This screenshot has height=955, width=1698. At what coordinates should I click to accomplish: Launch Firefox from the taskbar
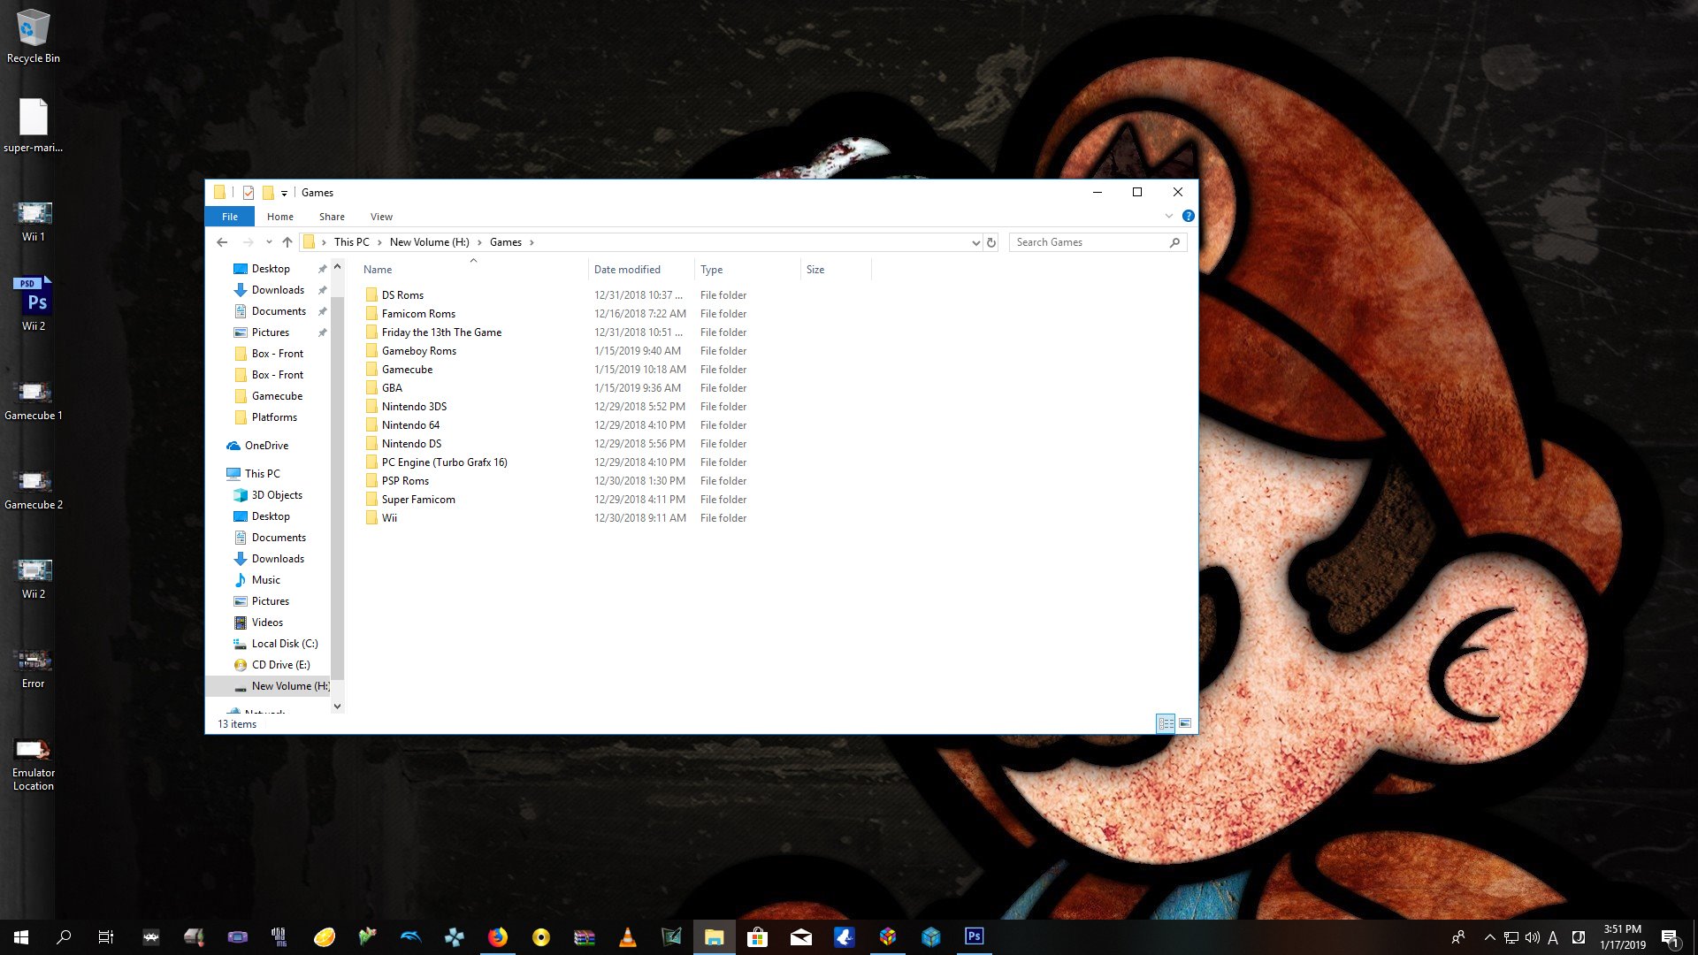coord(498,937)
